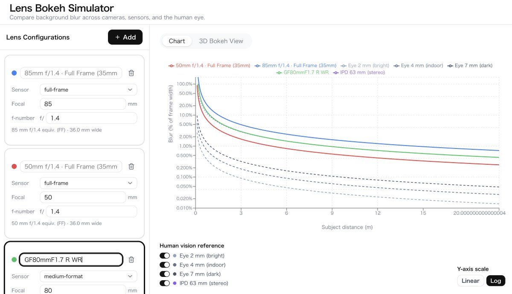Open Sensor dropdown for 50mm lens
Viewport: 512px width, 294px height.
pos(88,183)
